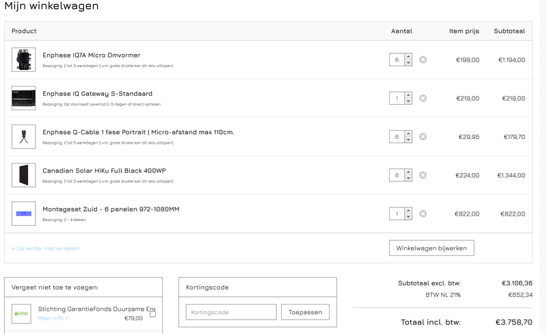Remove Enphase IQ7A Micro Omvormer from cart
The width and height of the screenshot is (547, 334).
[x=423, y=60]
